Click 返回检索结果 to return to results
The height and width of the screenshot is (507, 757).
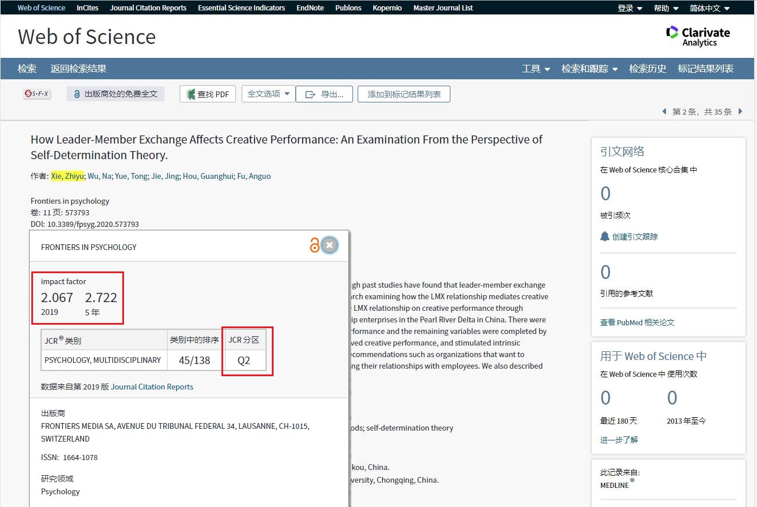click(x=78, y=69)
